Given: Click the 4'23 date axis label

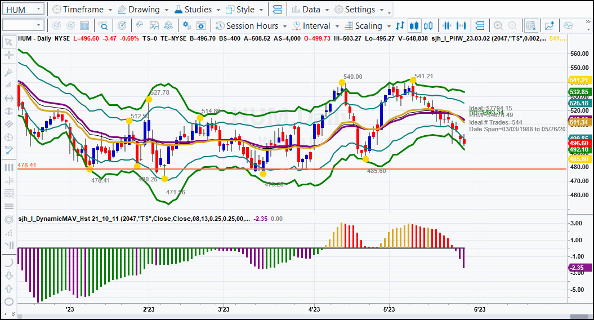Looking at the screenshot, I should tap(314, 309).
